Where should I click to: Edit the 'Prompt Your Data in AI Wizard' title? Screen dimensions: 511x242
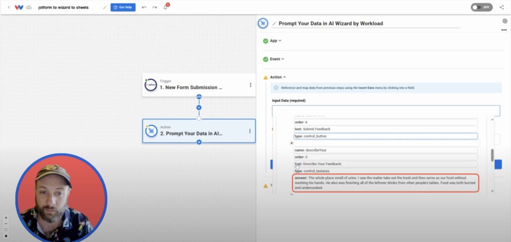point(331,23)
